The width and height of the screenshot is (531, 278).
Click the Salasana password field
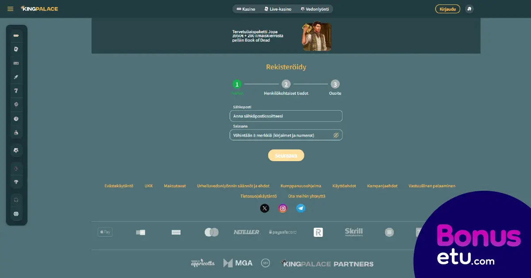[x=281, y=135]
